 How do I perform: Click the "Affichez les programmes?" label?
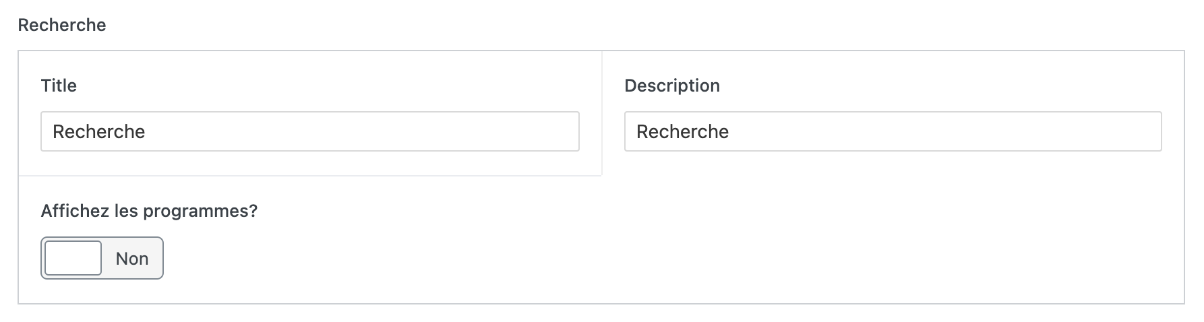149,211
